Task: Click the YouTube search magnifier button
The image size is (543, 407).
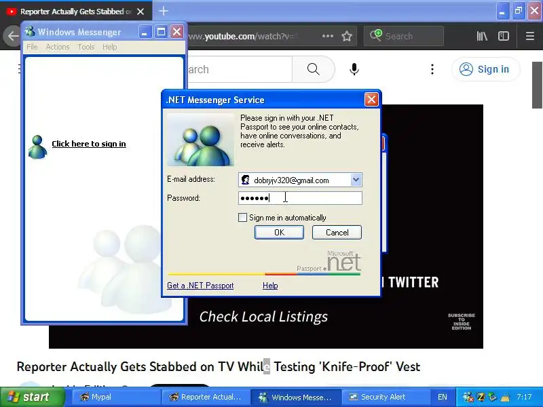Action: (x=313, y=69)
